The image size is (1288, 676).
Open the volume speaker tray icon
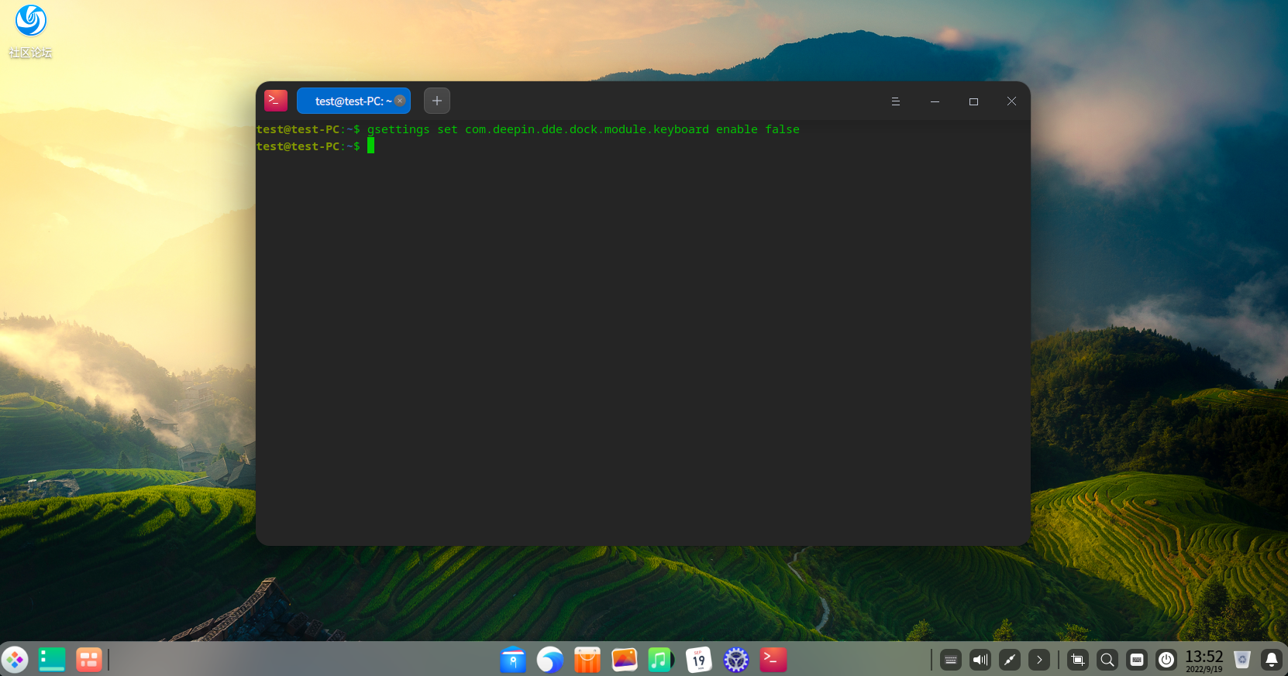tap(980, 660)
